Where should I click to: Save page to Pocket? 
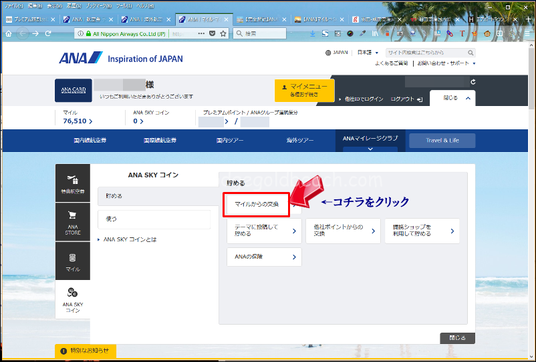pyautogui.click(x=213, y=33)
